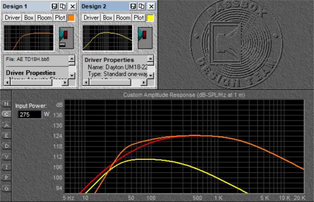Select the N graph button
This screenshot has width=314, height=202.
click(6, 103)
